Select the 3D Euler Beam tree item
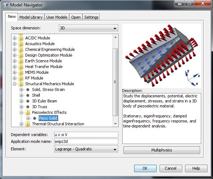This screenshot has height=179, width=213. pyautogui.click(x=44, y=101)
